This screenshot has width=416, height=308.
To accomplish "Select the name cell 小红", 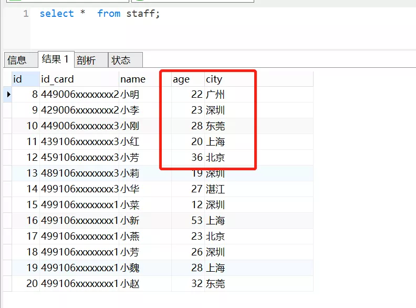I will 145,141.
